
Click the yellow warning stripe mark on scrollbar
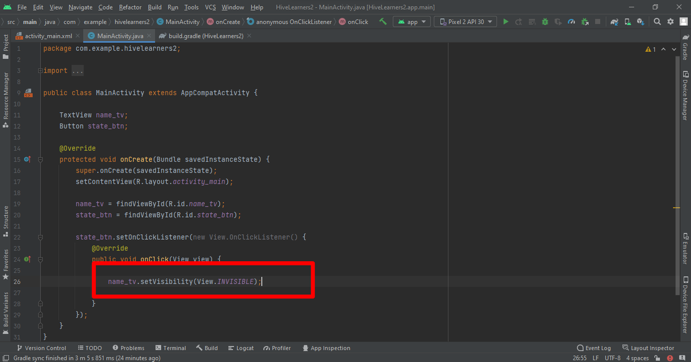point(677,208)
